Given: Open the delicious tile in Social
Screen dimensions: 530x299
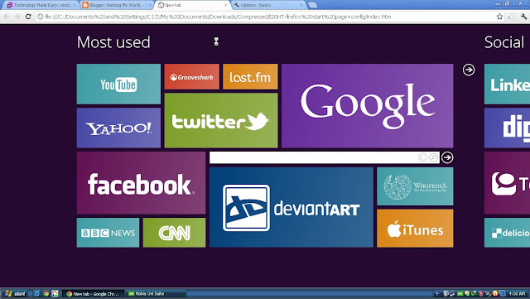Looking at the screenshot, I should click(507, 233).
